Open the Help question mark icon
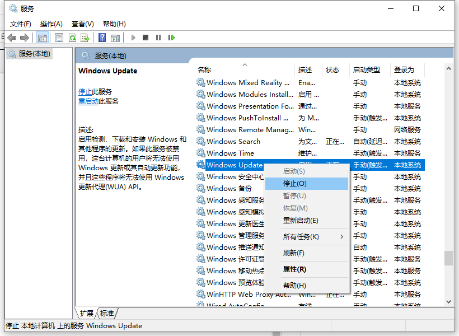The image size is (459, 336). tap(102, 38)
